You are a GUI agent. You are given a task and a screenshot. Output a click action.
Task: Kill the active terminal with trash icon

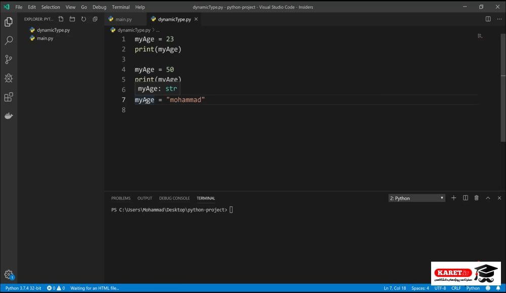tap(476, 198)
